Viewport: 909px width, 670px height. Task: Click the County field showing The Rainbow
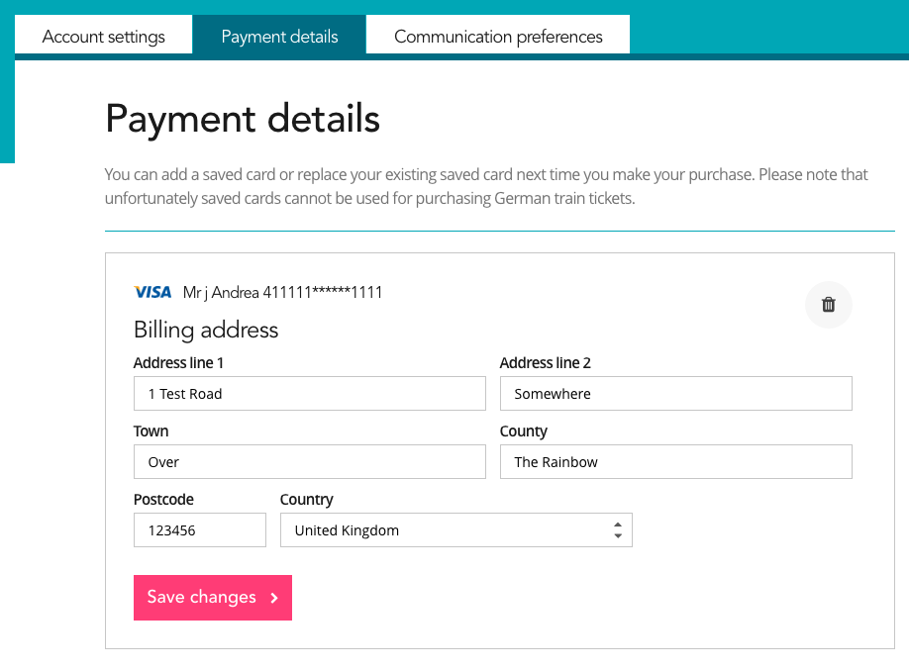[x=675, y=461]
